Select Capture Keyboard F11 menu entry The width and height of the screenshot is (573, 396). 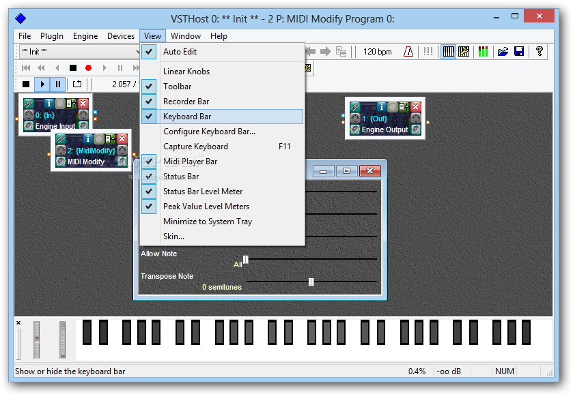click(223, 147)
